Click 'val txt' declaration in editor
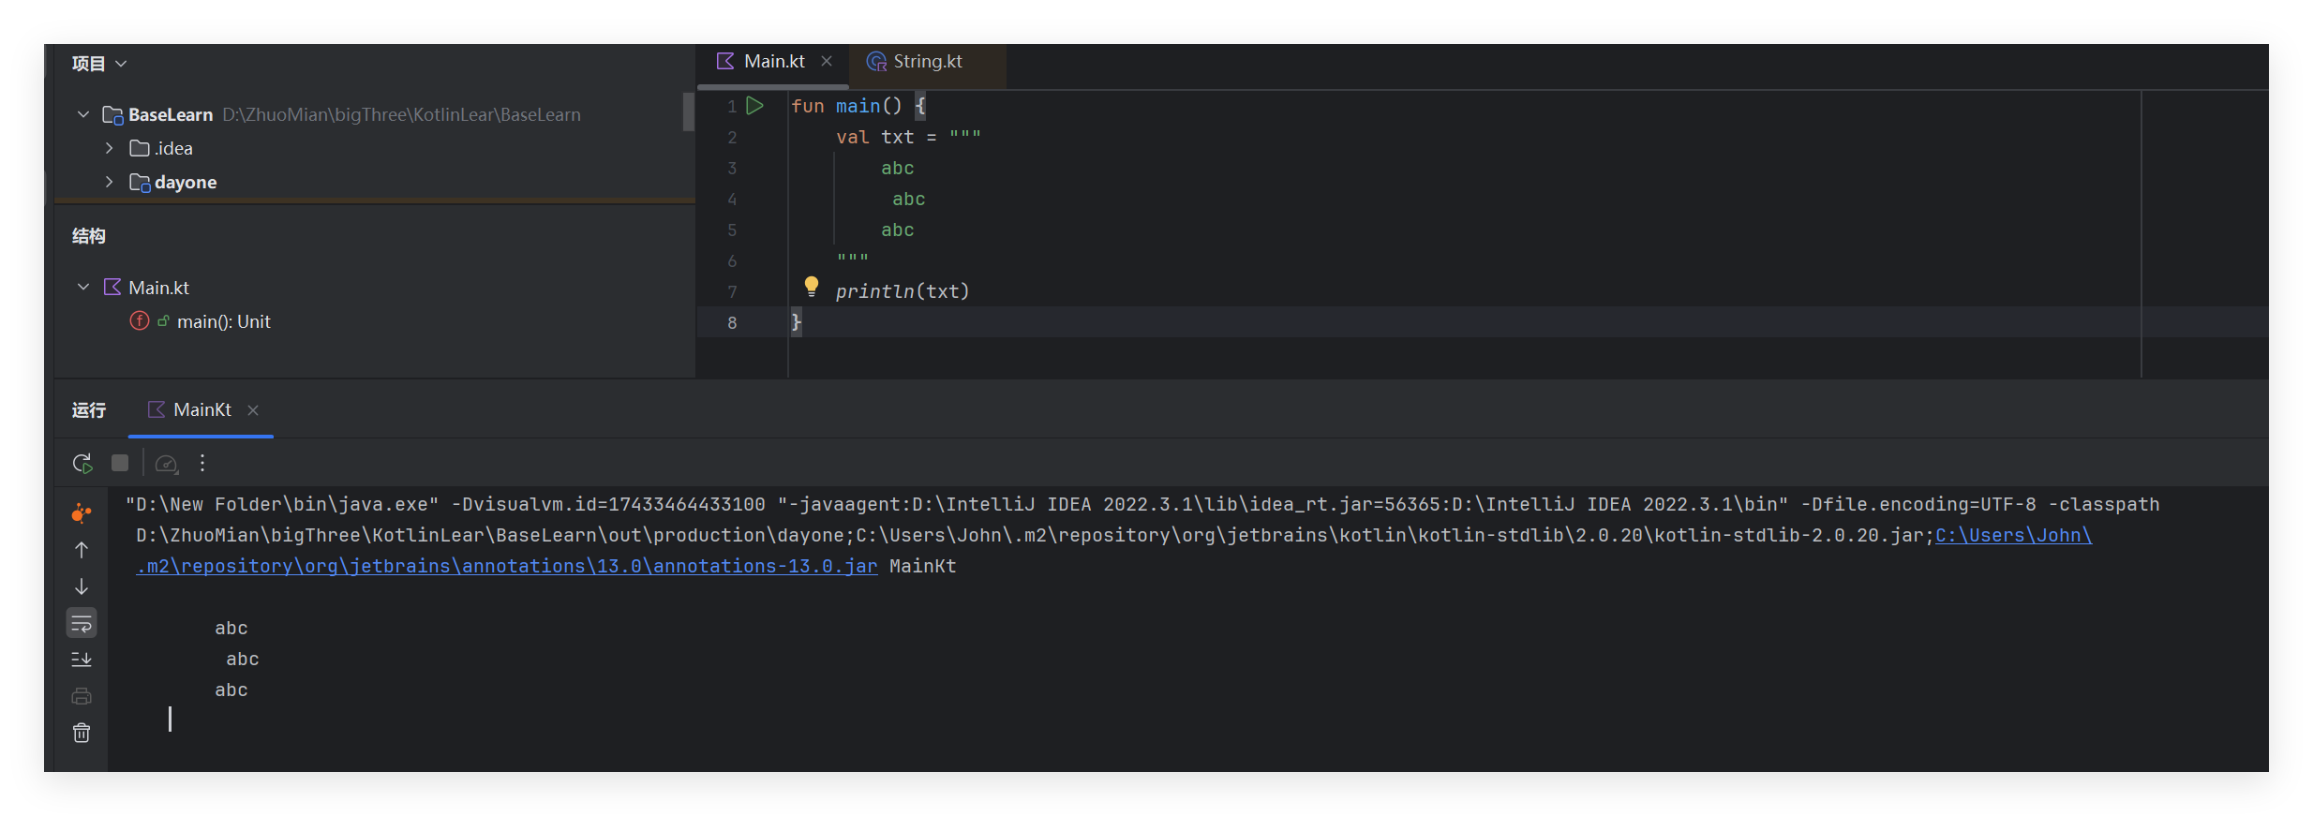The height and width of the screenshot is (816, 2313). coord(875,137)
